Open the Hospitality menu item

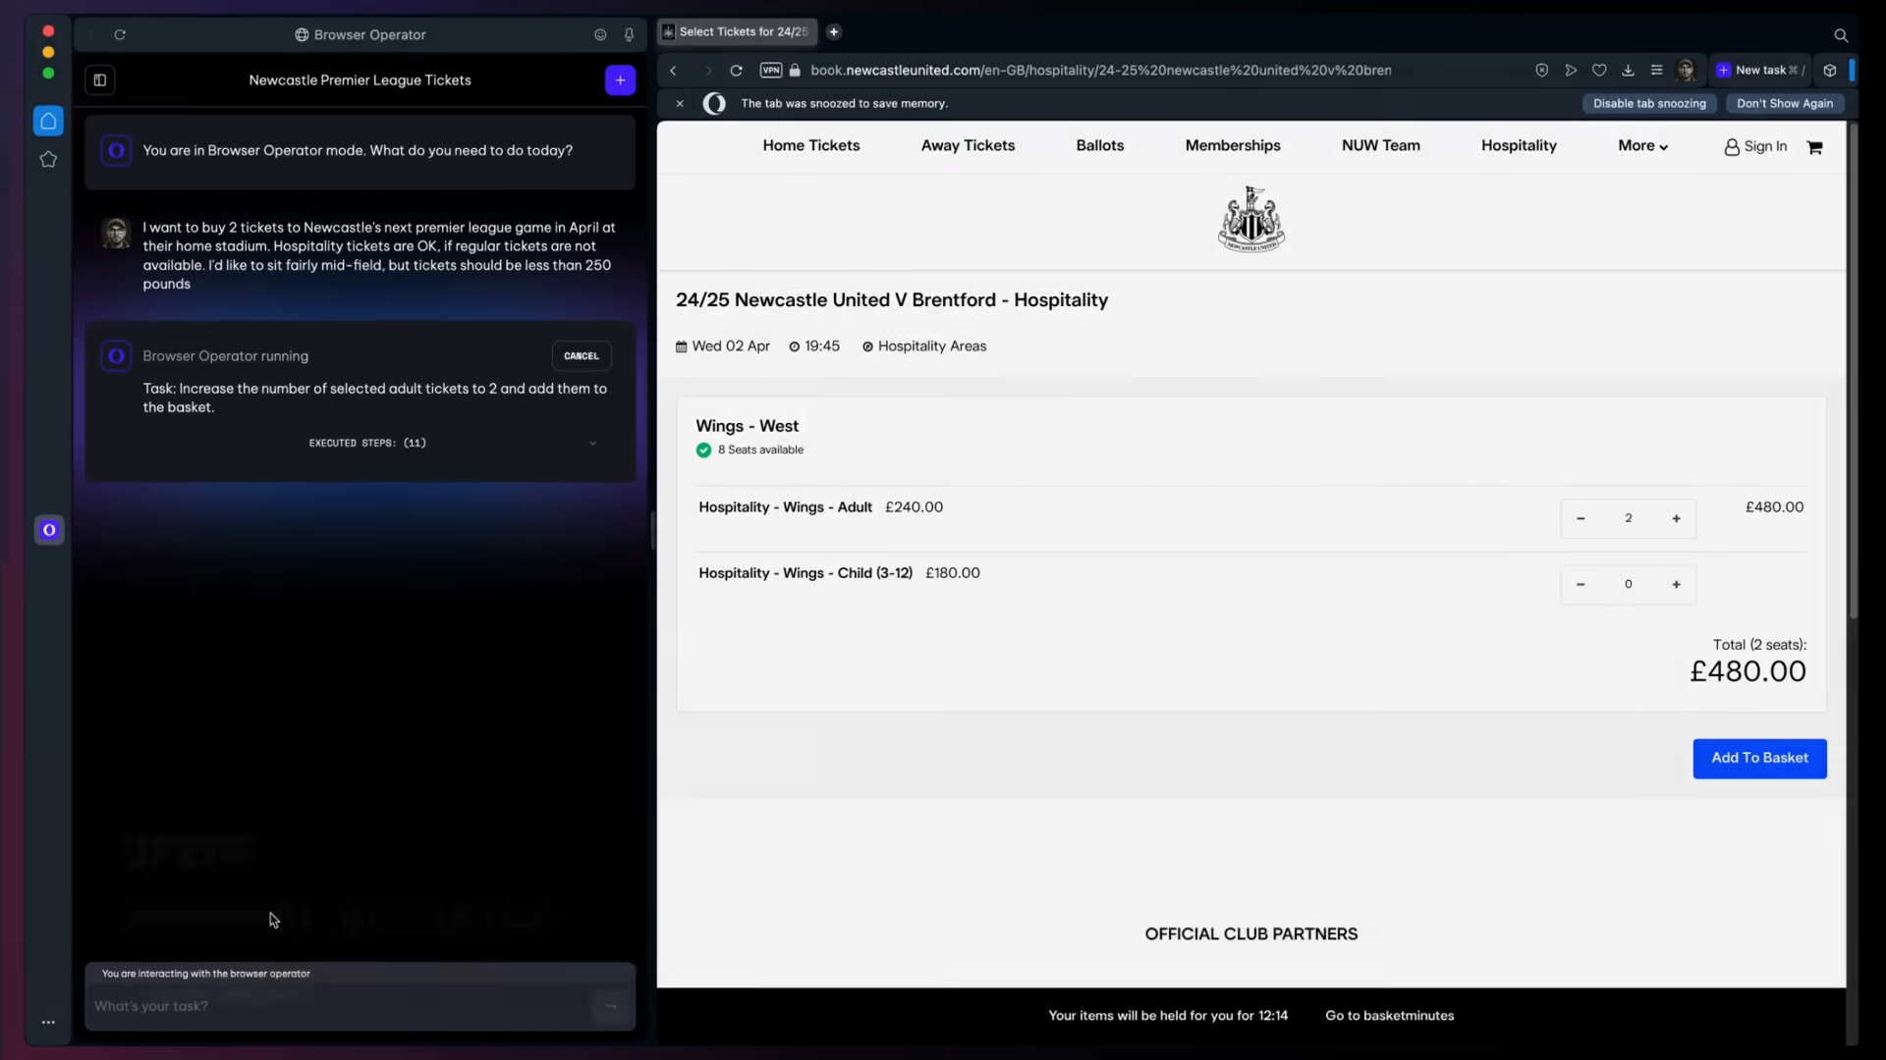(x=1519, y=146)
